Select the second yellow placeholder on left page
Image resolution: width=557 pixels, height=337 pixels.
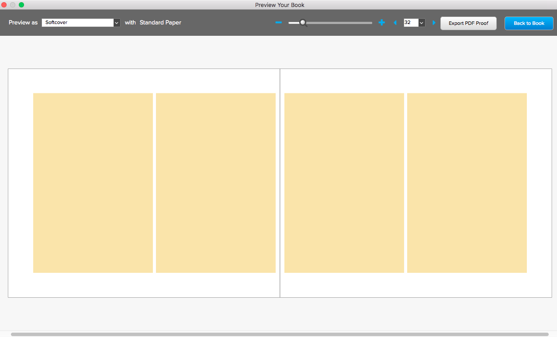pyautogui.click(x=216, y=183)
